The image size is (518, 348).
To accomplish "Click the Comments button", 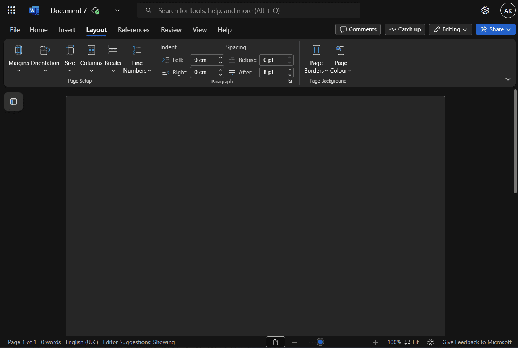I will pyautogui.click(x=358, y=29).
